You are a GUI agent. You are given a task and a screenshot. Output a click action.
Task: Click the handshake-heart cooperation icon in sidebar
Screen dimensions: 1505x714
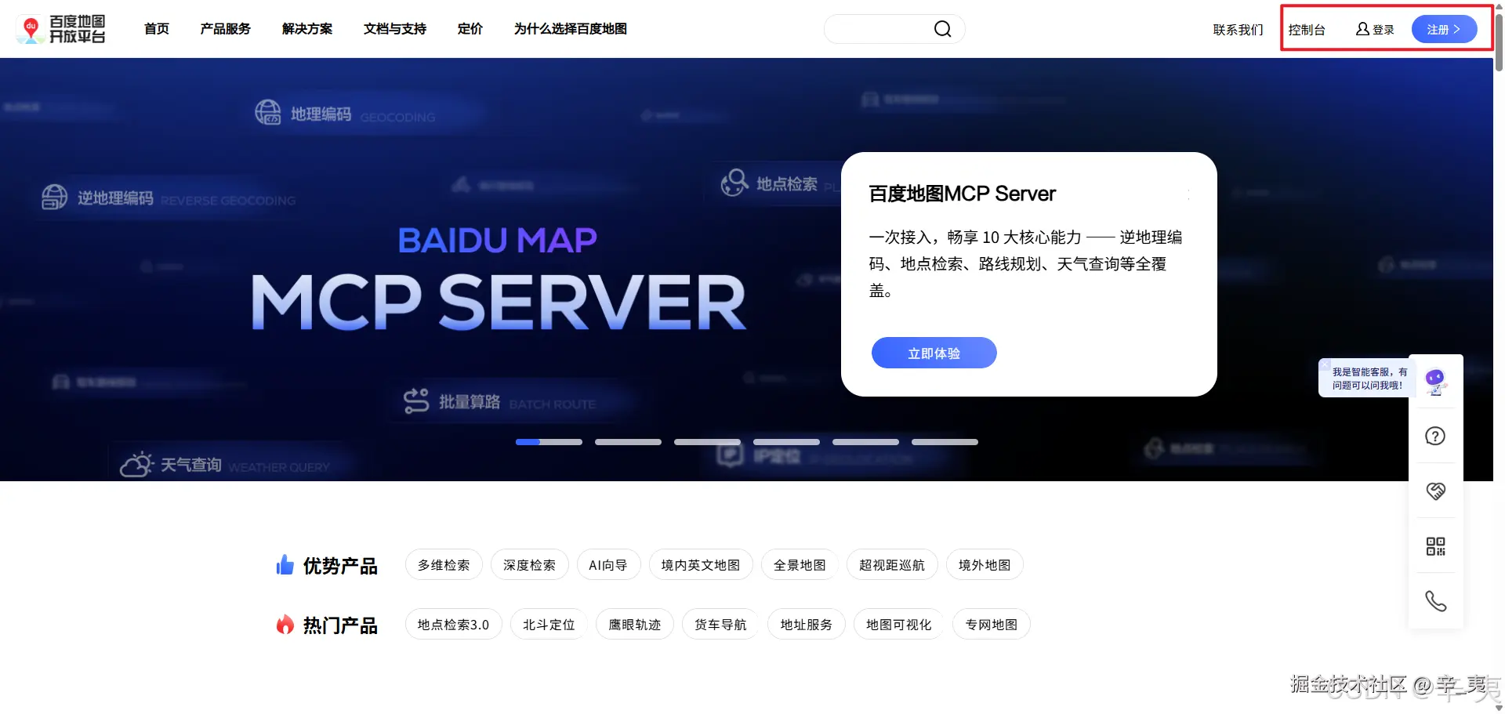click(1436, 491)
